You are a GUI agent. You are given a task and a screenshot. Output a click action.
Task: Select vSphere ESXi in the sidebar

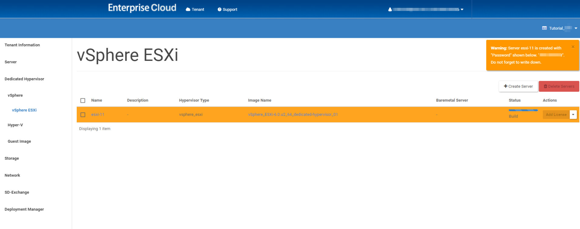pos(24,110)
